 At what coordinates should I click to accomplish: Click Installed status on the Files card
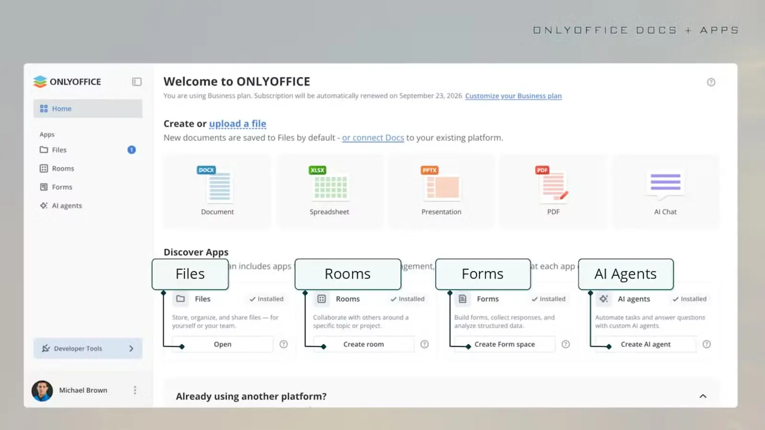266,299
